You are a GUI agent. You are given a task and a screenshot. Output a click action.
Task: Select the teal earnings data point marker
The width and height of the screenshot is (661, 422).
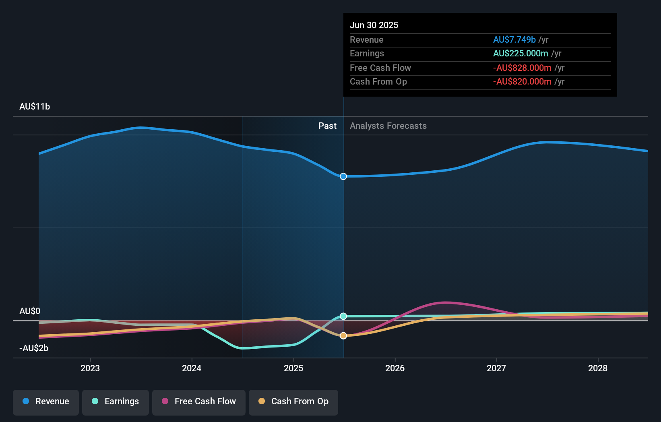pyautogui.click(x=343, y=316)
